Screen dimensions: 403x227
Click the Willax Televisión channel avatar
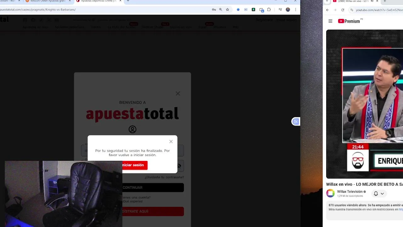330,193
